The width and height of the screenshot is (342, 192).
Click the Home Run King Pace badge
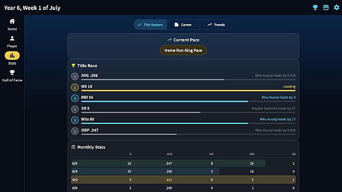[183, 50]
